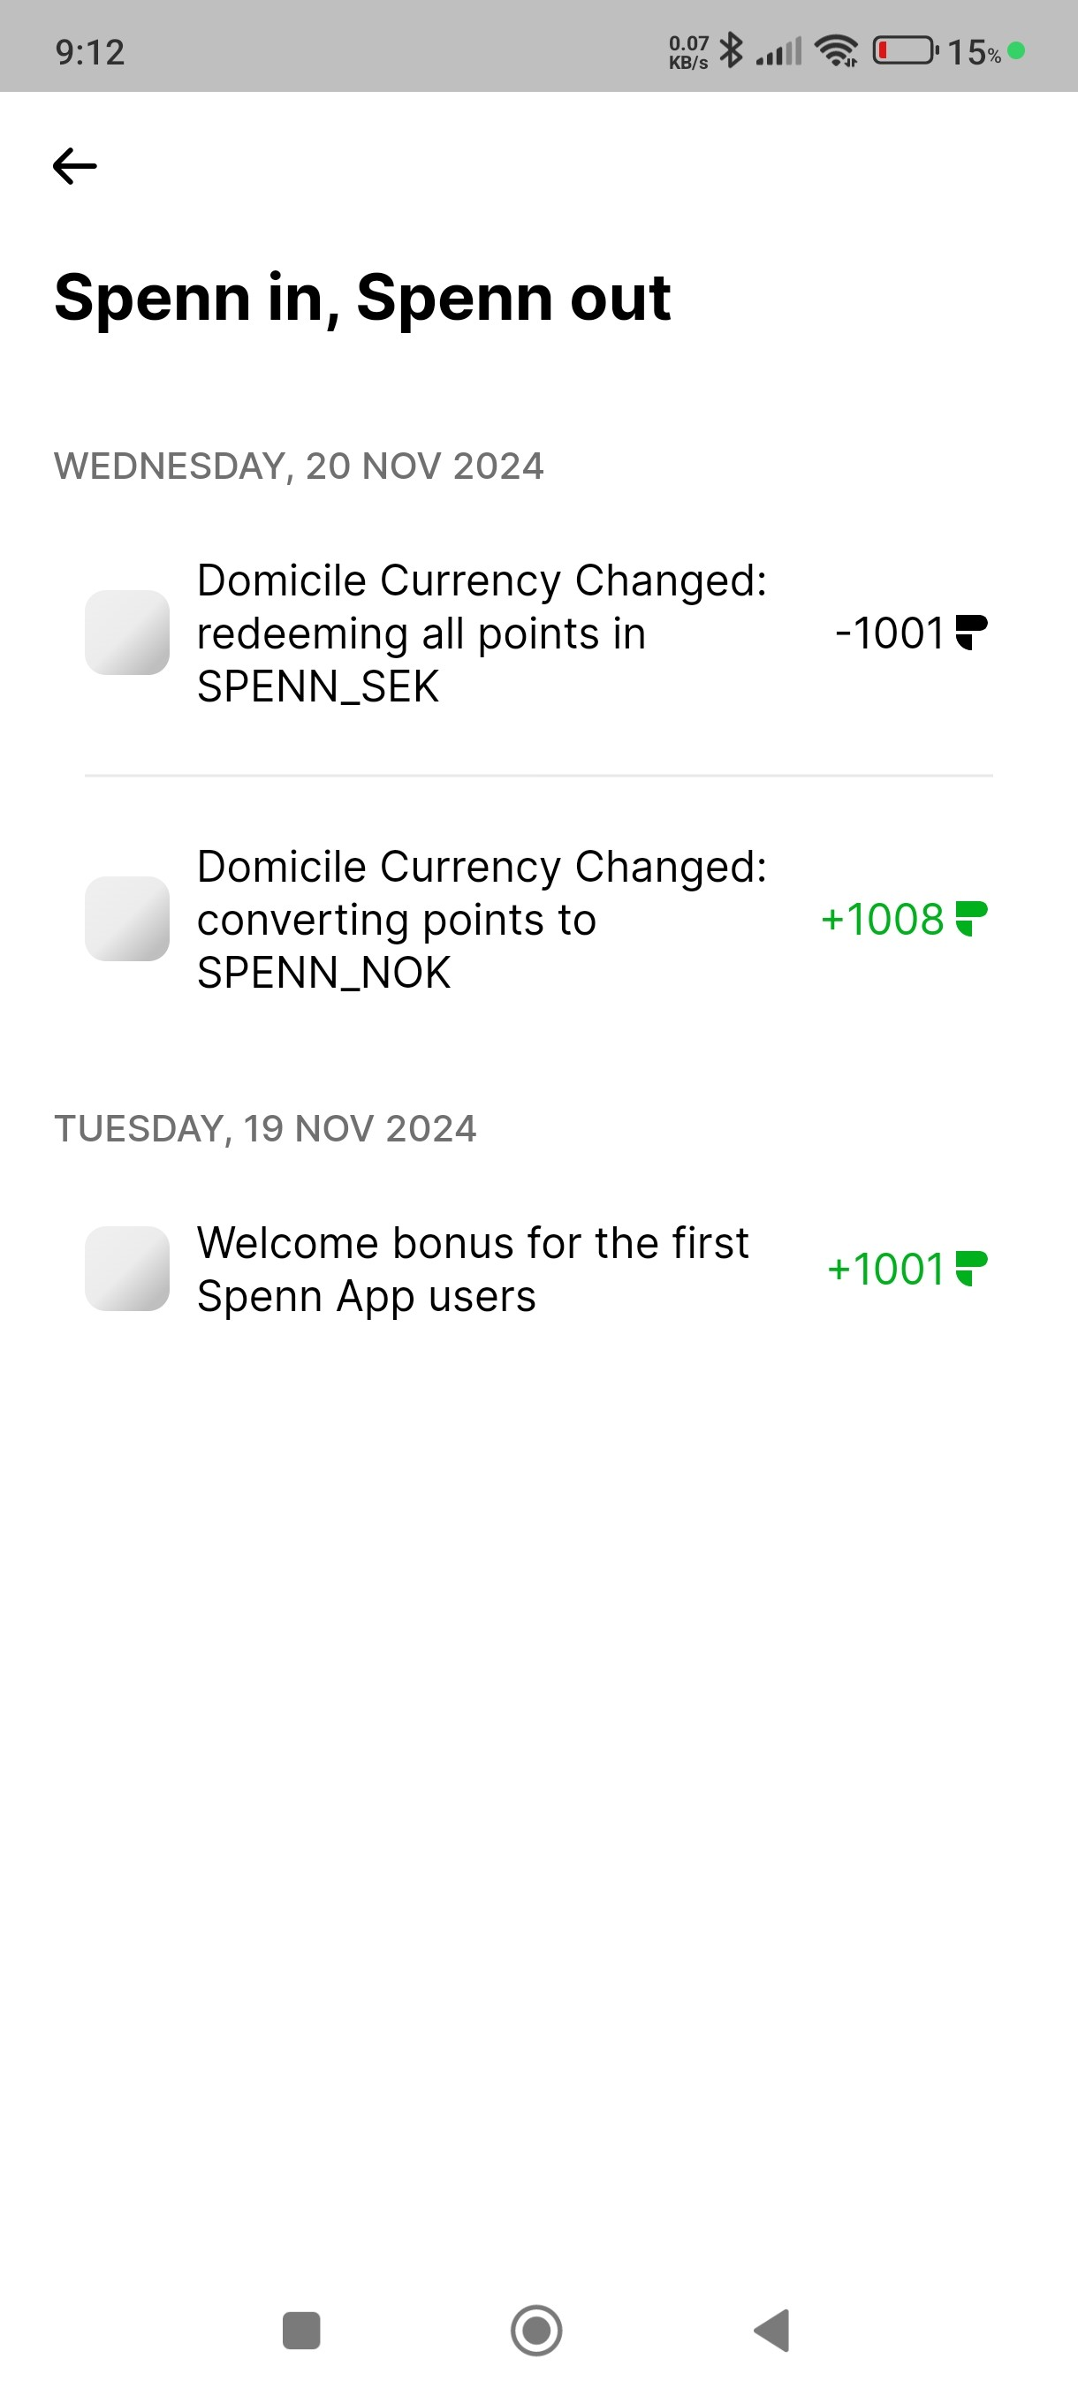Screen dimensions: 1078x2396
Task: Tap the Wi-Fi icon in status bar
Action: click(835, 50)
